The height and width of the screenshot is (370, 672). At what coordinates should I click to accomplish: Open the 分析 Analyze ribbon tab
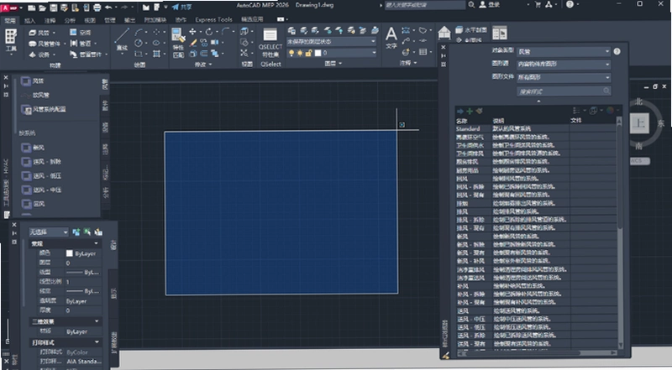pos(70,20)
